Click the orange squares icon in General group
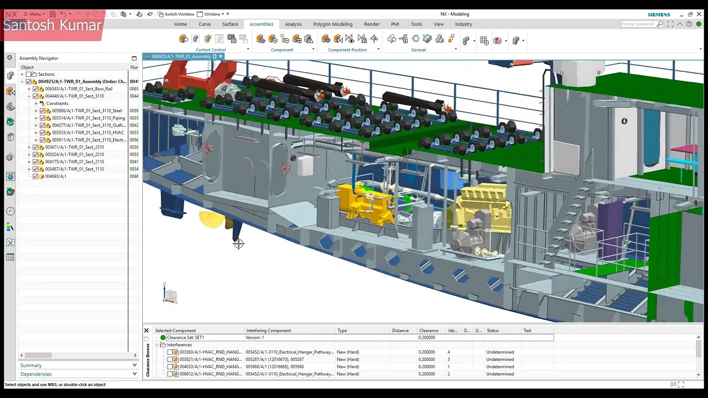708x398 pixels. [x=451, y=39]
